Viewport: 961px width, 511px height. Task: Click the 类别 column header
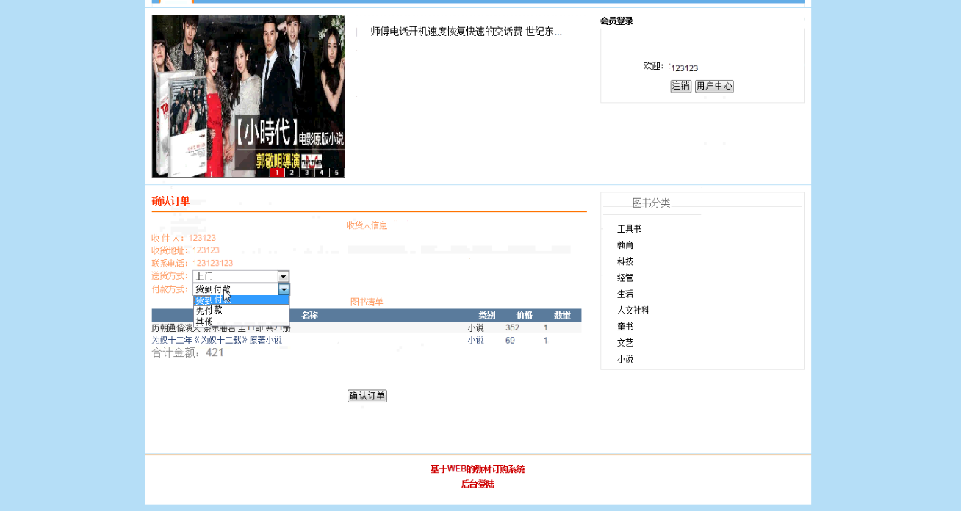[486, 315]
